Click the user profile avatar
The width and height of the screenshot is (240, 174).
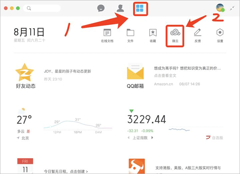[220, 8]
